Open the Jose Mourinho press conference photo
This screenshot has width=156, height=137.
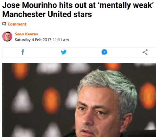[79, 100]
